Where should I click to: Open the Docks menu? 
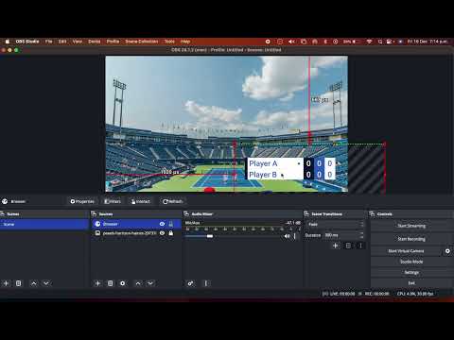coord(95,42)
